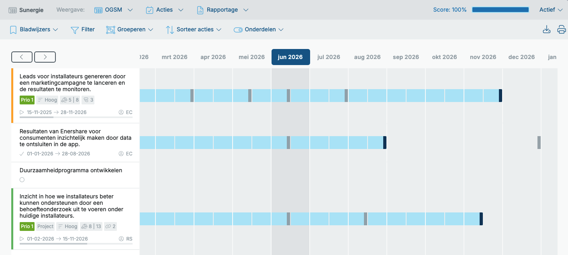Click the download icon in toolbar
568x255 pixels.
[x=546, y=29]
